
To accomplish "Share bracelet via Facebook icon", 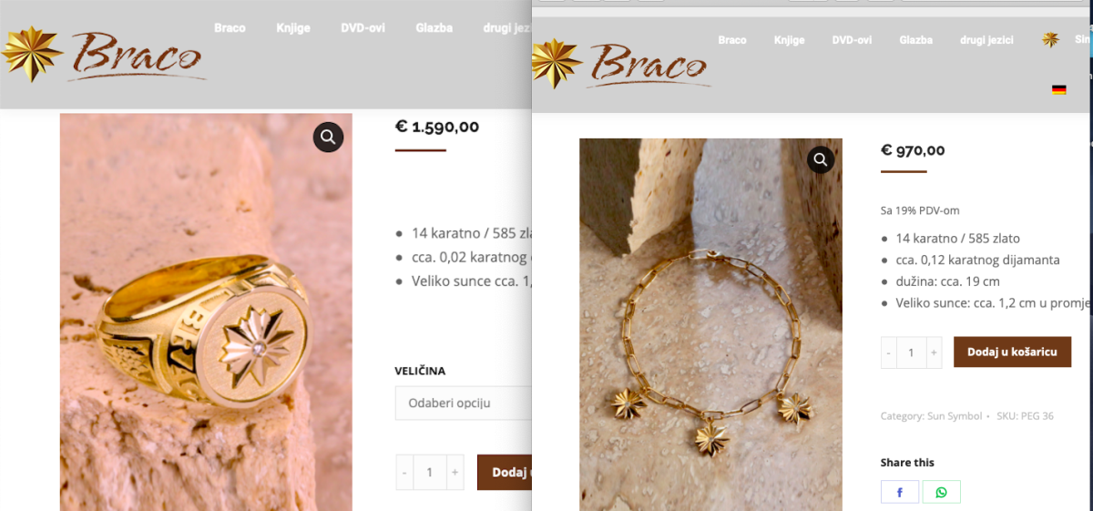I will coord(900,492).
